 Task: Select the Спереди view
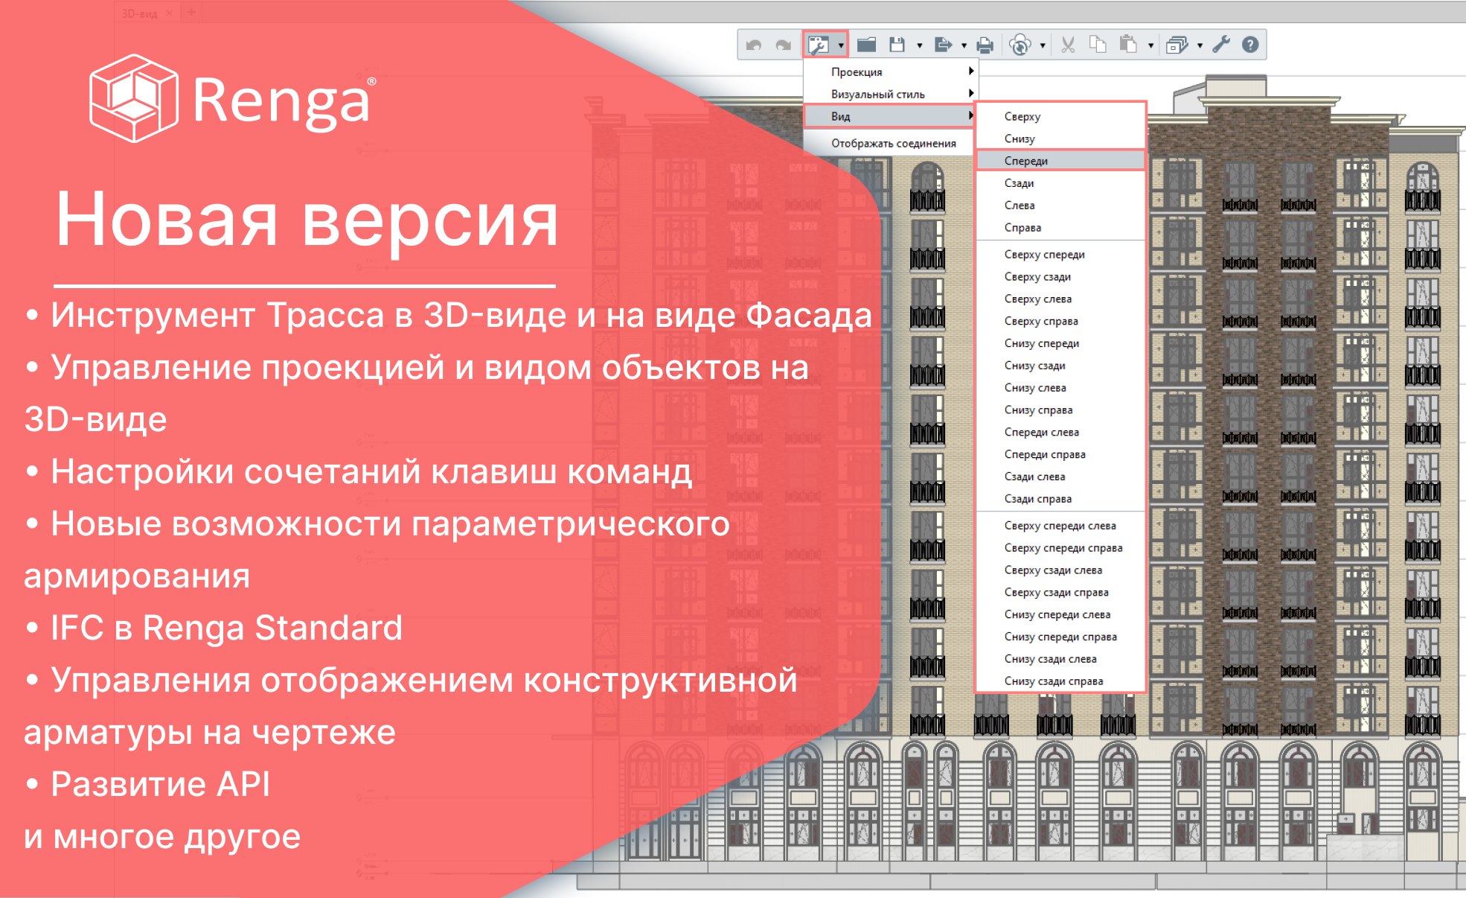(x=1060, y=161)
